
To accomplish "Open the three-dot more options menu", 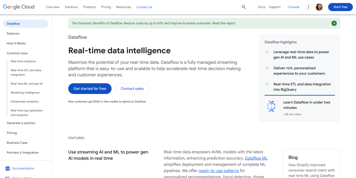I will click(308, 7).
